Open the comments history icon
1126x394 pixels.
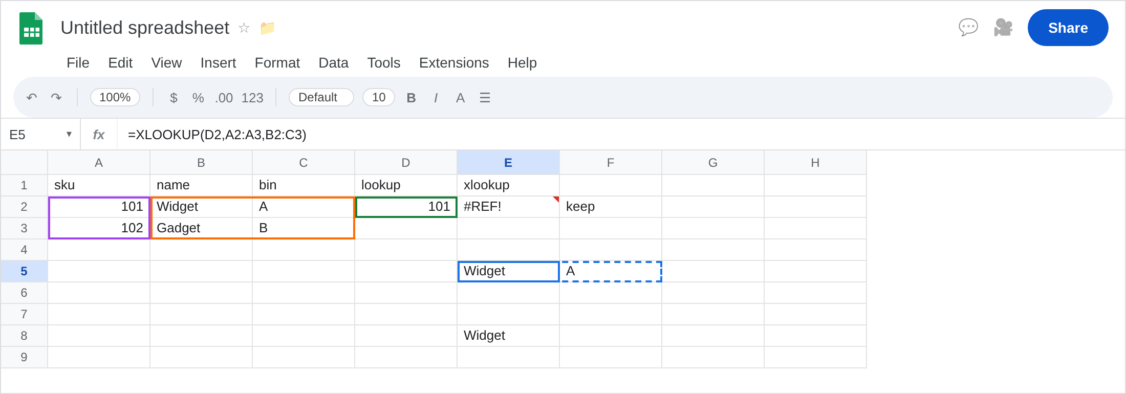(x=968, y=28)
